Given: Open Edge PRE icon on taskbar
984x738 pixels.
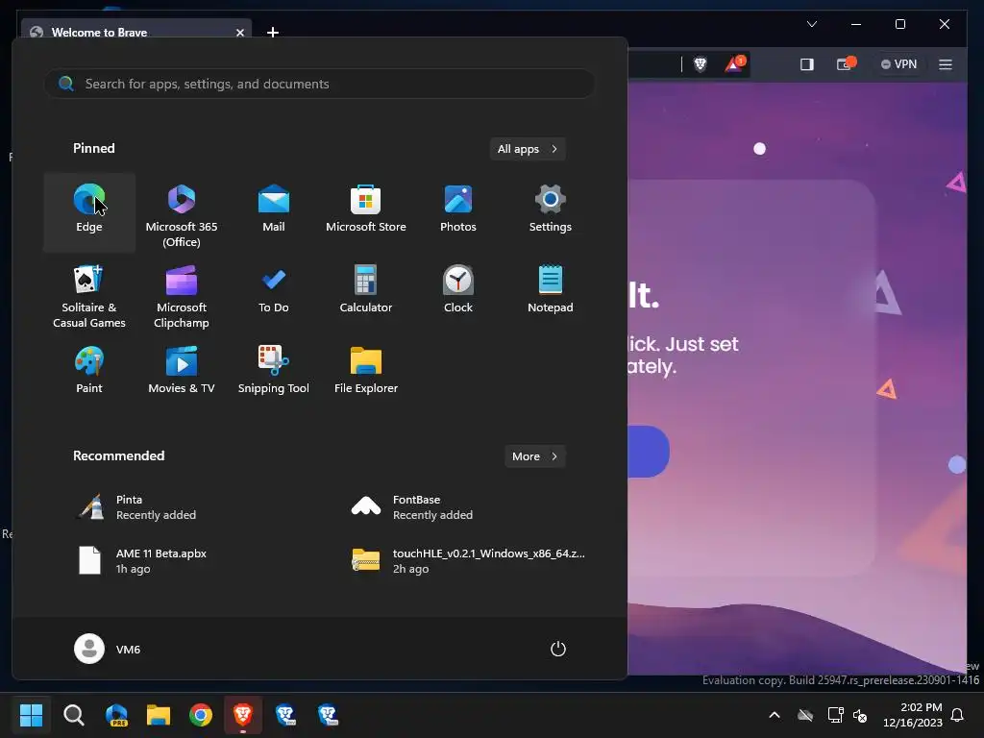Looking at the screenshot, I should tap(116, 714).
